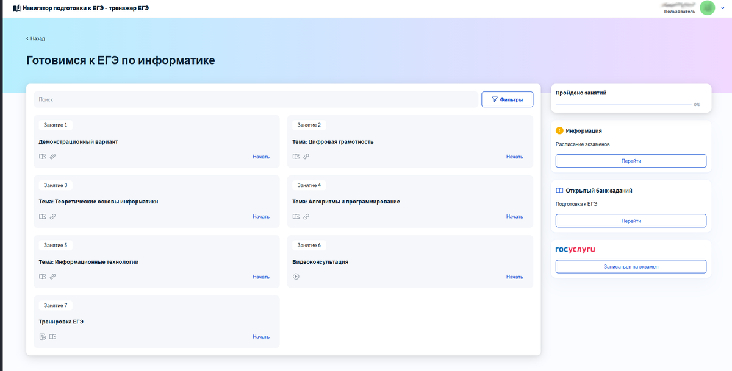Viewport: 732px width, 371px height.
Task: Click the Пройдено занятий progress bar
Action: click(622, 104)
